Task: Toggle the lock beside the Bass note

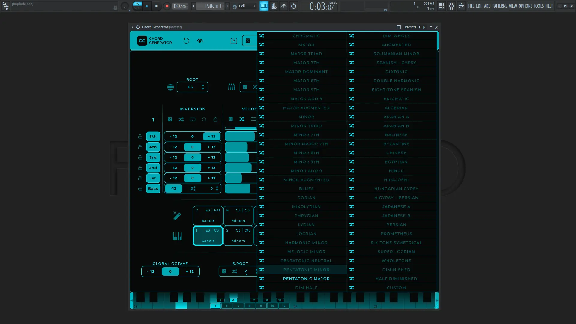Action: pyautogui.click(x=140, y=189)
